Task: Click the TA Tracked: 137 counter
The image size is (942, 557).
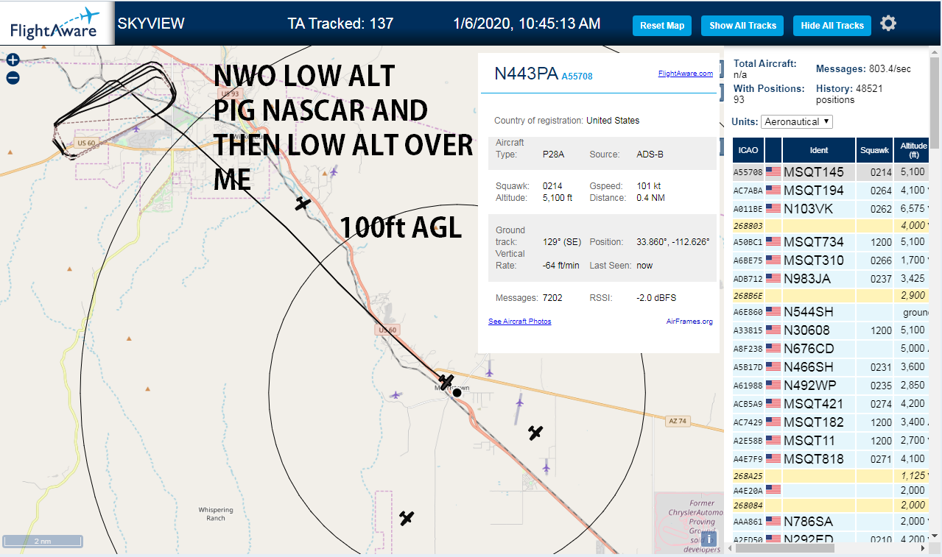Action: pos(340,24)
